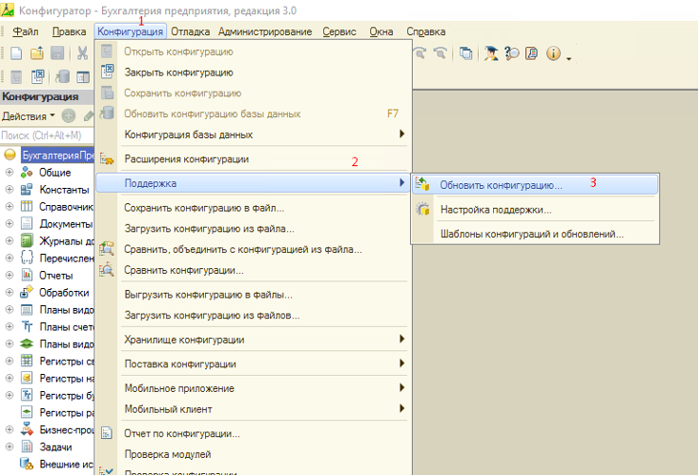The width and height of the screenshot is (699, 476).
Task: Select Сравнить, объединить с конфигурацией из файла...
Action: 253,249
